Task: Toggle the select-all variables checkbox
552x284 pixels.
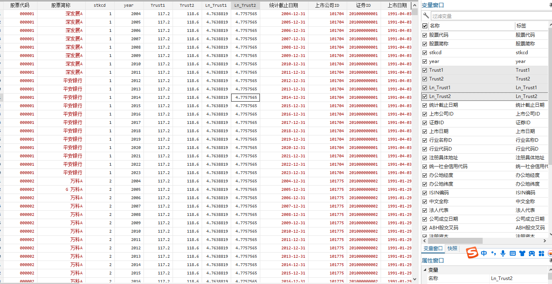Action: click(x=425, y=26)
